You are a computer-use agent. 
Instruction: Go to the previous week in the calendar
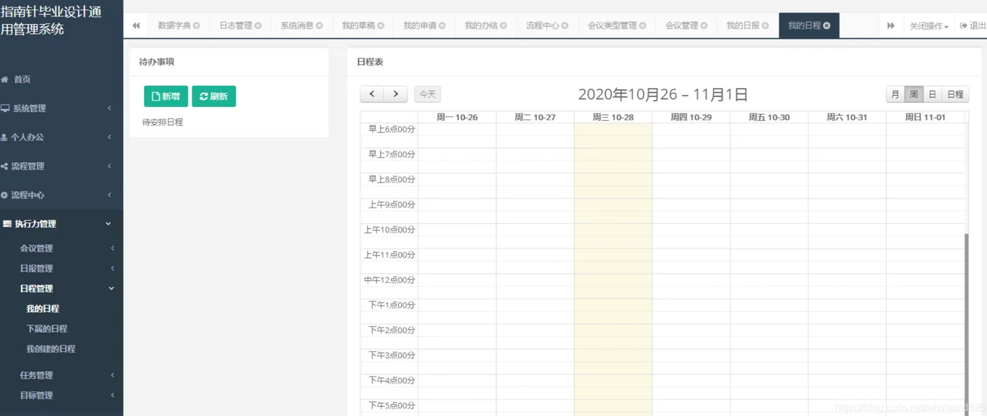[x=372, y=94]
